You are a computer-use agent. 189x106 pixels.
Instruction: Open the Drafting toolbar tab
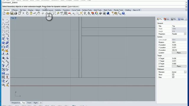pos(128,10)
